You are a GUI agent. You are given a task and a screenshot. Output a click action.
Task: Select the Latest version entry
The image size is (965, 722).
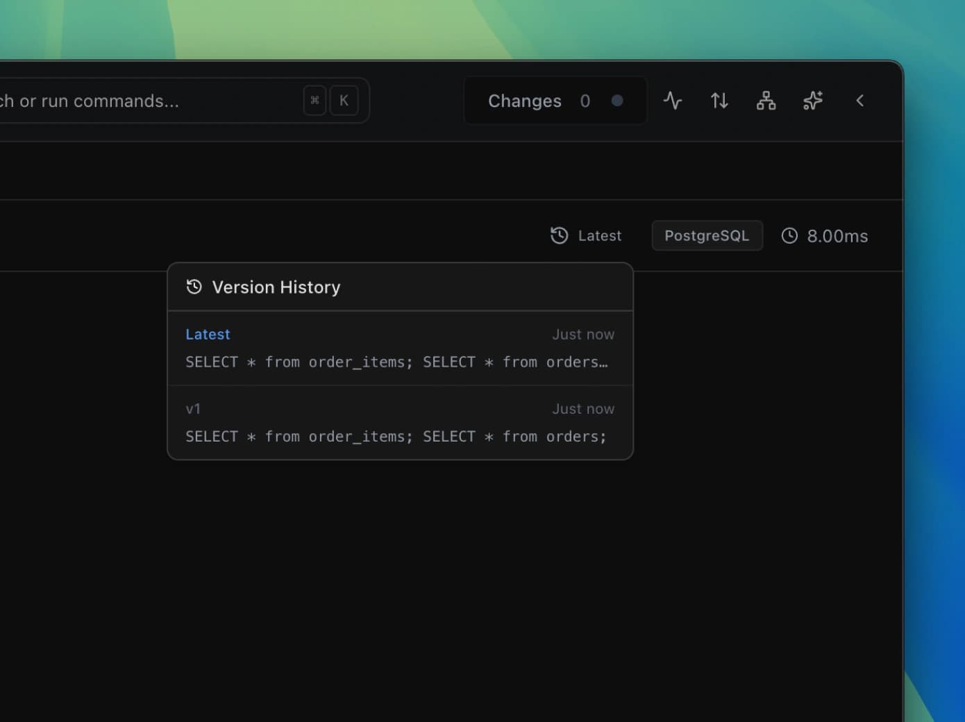(x=401, y=349)
